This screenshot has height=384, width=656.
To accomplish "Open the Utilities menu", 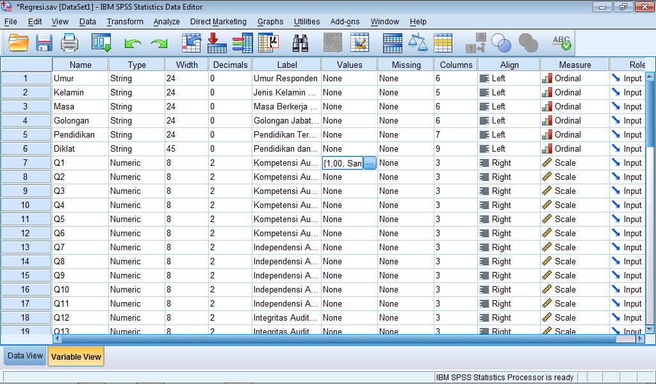I will [307, 22].
